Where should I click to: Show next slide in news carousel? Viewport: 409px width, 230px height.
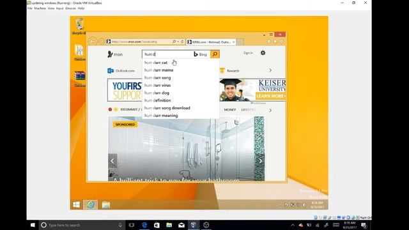(x=260, y=161)
